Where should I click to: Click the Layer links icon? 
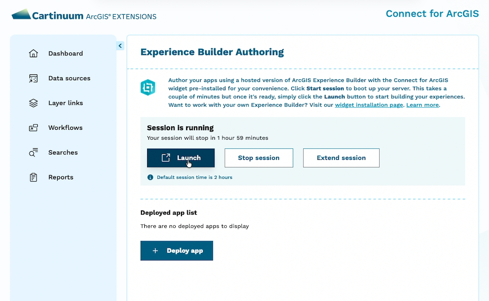pyautogui.click(x=33, y=103)
